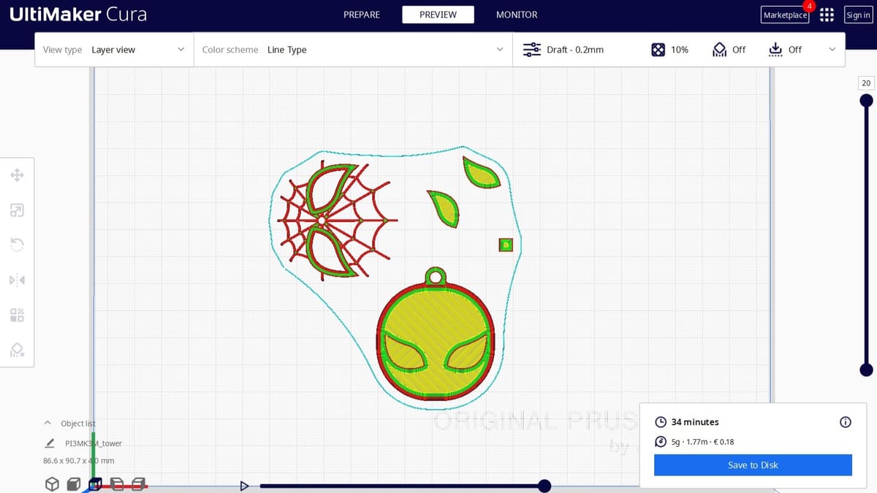Play the layer path simulation
This screenshot has height=493, width=877.
244,486
